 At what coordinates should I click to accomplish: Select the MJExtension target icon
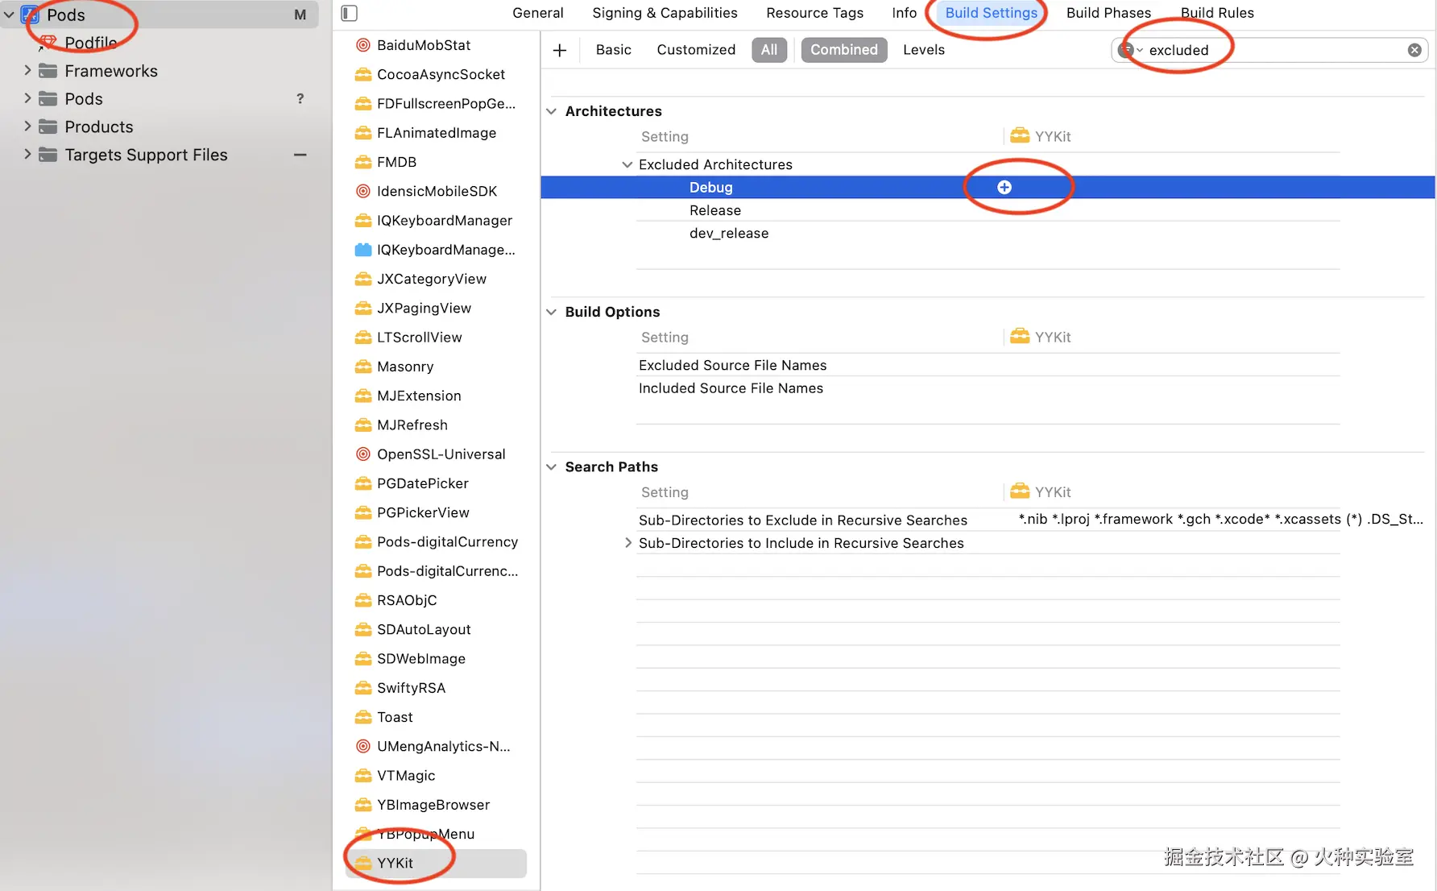tap(363, 396)
